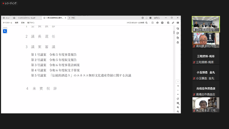Image resolution: width=229 pixels, height=129 pixels.
Task: Switch to the ユネスコスケジュール.pdf tab
Action: click(x=26, y=18)
